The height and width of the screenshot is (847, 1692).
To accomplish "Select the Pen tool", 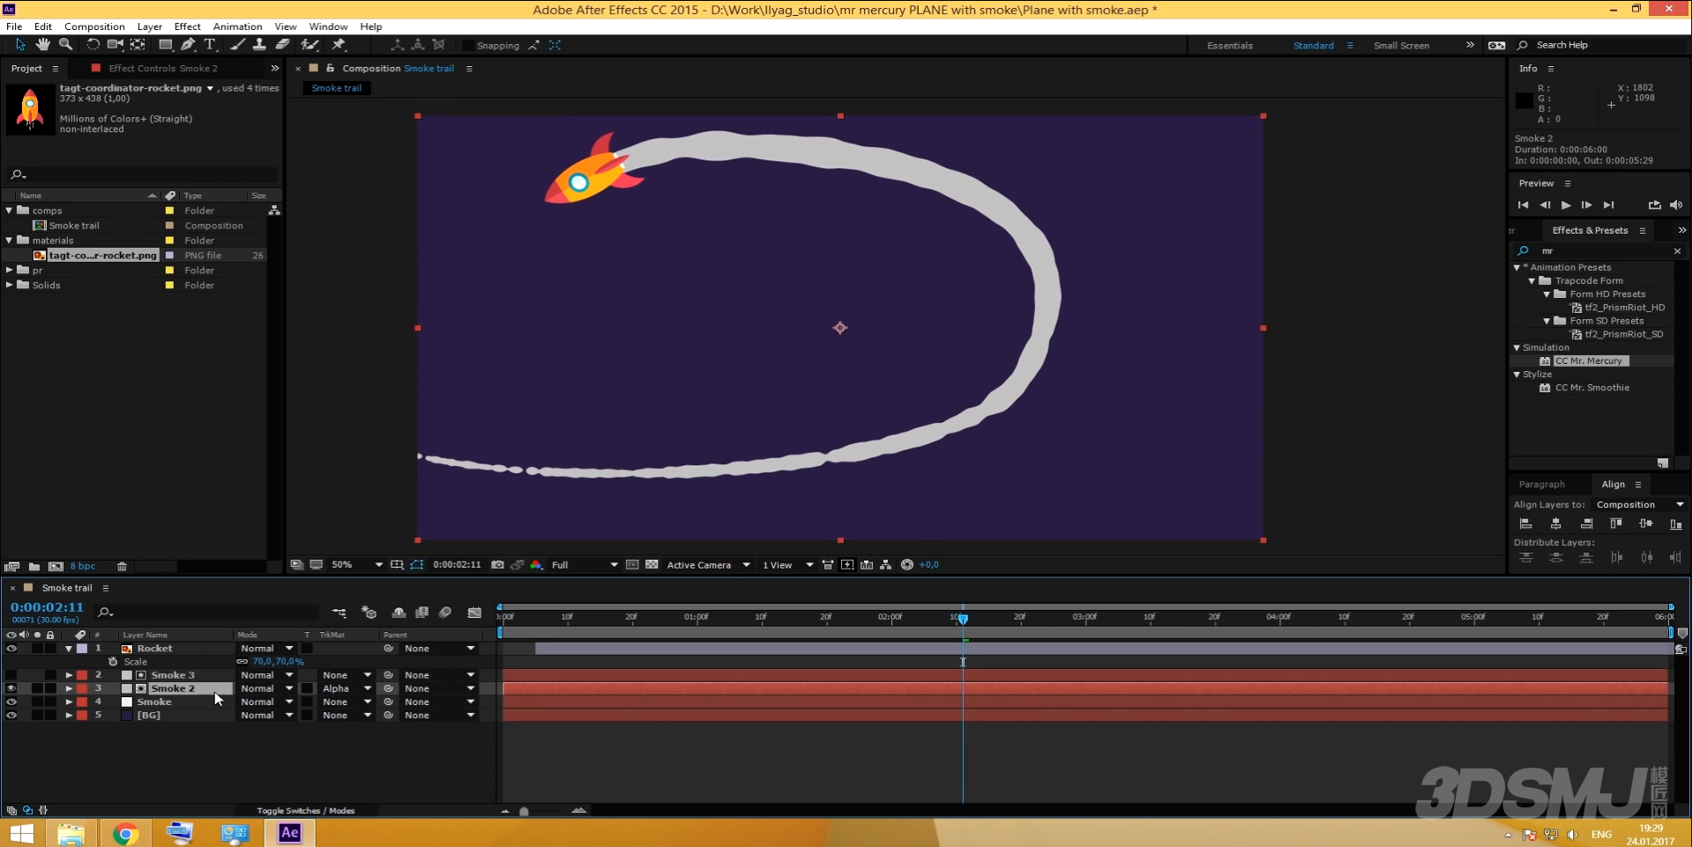I will (x=188, y=44).
